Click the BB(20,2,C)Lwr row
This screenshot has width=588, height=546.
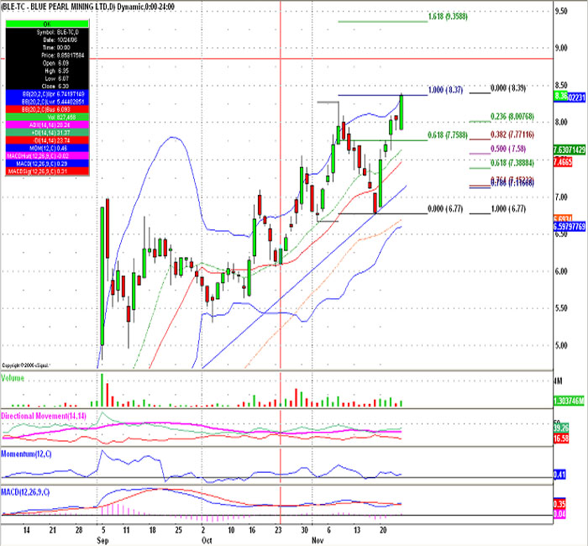tap(47, 102)
